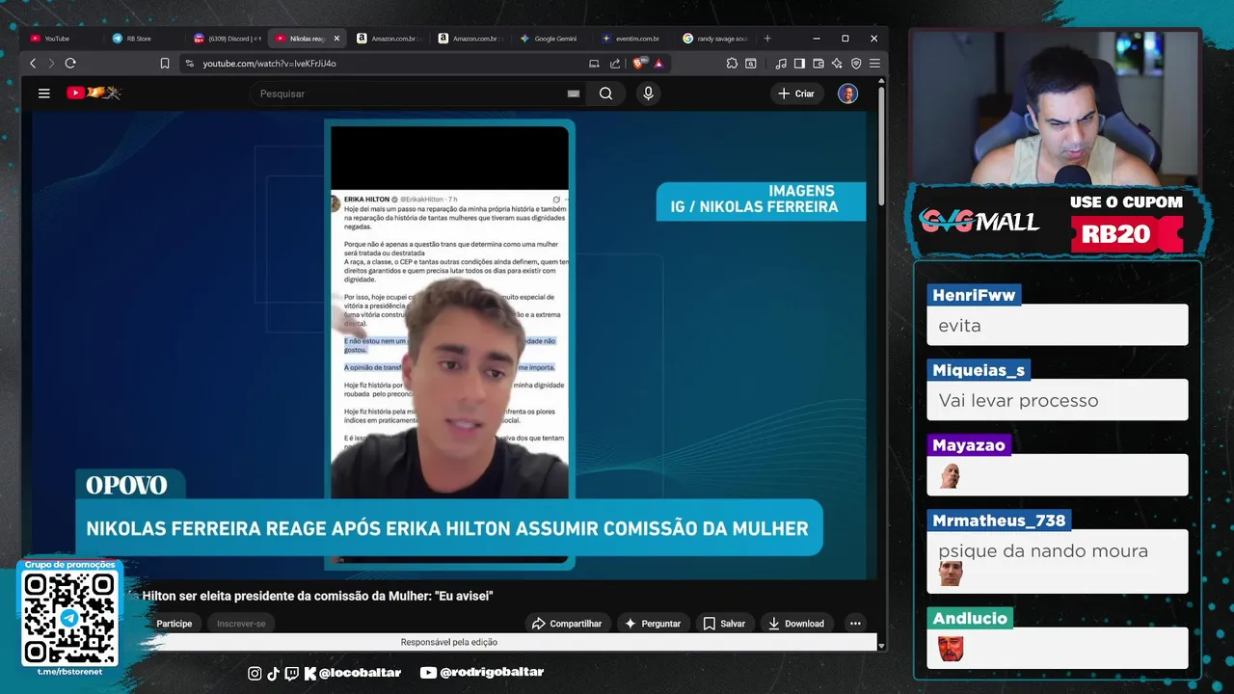This screenshot has height=694, width=1234.
Task: Click the Miqueias_s chat username
Action: (979, 370)
